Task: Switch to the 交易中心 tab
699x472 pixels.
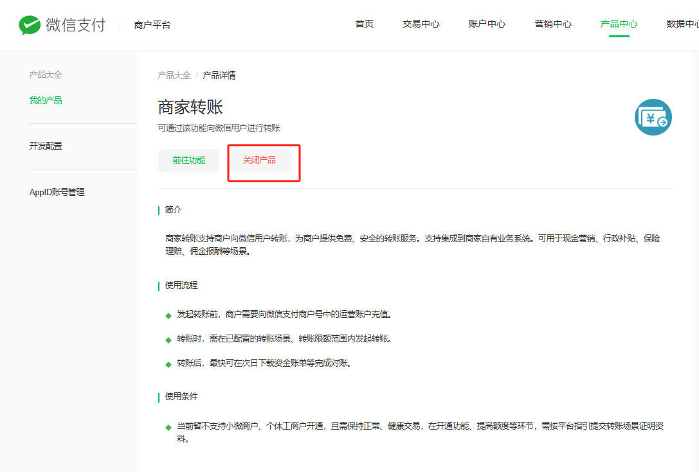Action: (421, 24)
